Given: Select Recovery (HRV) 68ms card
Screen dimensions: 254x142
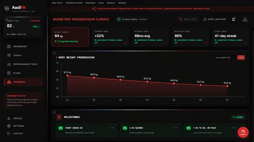Looking at the screenshot, I should pyautogui.click(x=150, y=37).
